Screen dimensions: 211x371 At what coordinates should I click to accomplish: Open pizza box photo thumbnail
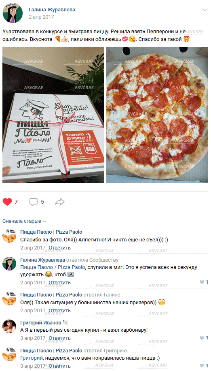pyautogui.click(x=53, y=115)
